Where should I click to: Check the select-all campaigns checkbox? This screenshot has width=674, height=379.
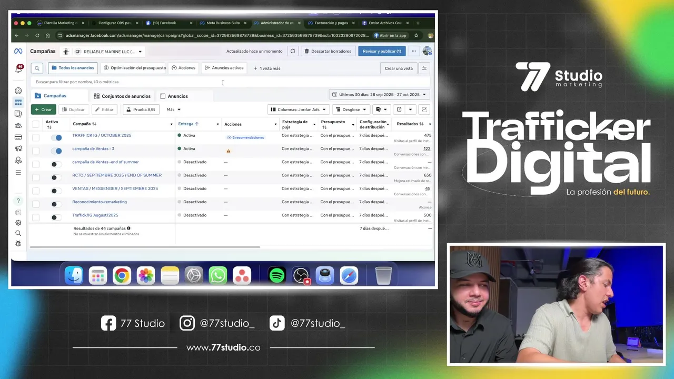click(36, 124)
